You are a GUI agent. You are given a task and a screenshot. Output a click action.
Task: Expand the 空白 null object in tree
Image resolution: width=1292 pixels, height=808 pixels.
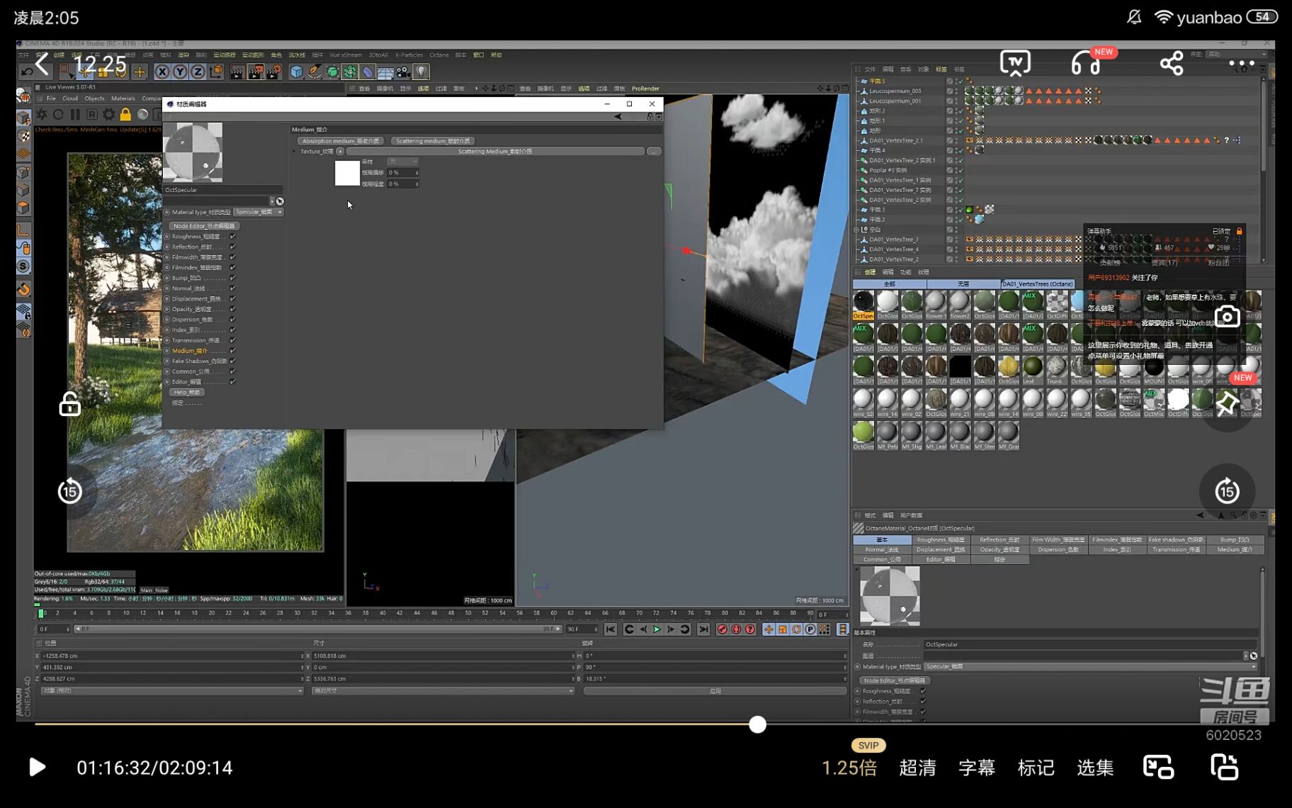click(856, 230)
